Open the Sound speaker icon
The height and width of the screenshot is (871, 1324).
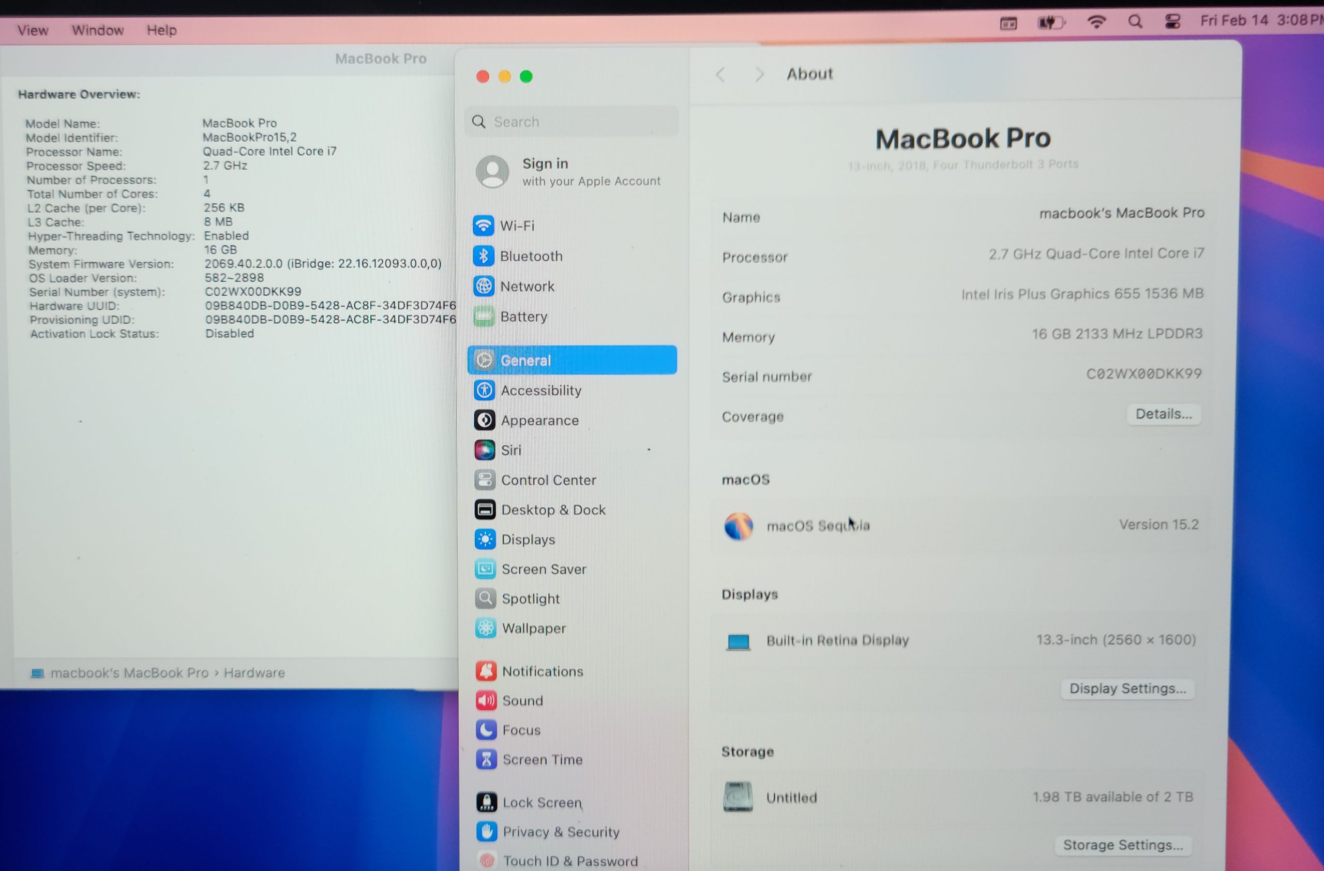coord(486,701)
